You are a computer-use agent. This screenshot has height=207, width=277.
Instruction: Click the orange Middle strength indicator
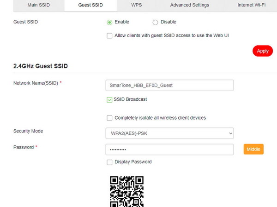pos(253,149)
